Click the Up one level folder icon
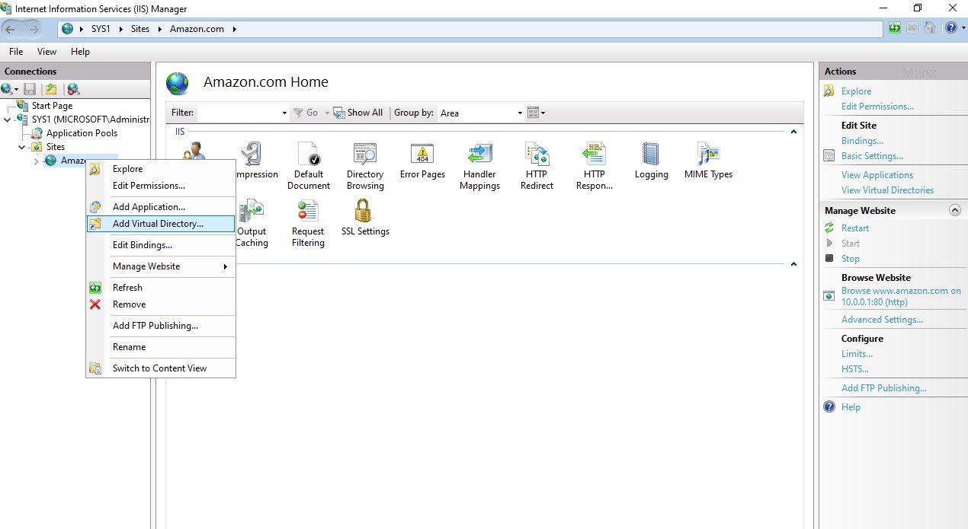Viewport: 968px width, 529px height. click(51, 89)
